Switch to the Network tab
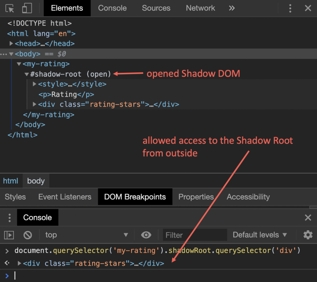This screenshot has height=282, width=317. click(x=200, y=8)
